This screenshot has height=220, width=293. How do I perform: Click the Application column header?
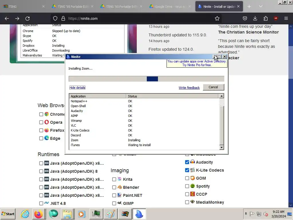(x=98, y=96)
